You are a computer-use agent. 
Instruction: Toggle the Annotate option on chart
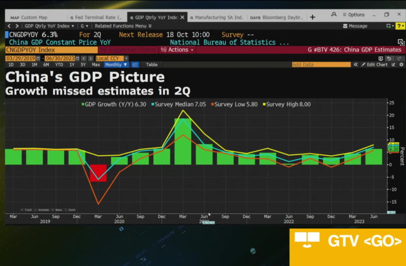point(42,210)
